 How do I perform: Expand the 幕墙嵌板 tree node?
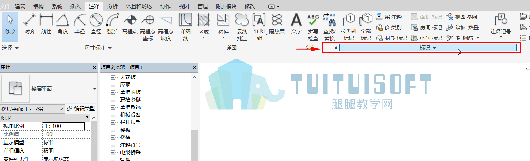coord(113,92)
